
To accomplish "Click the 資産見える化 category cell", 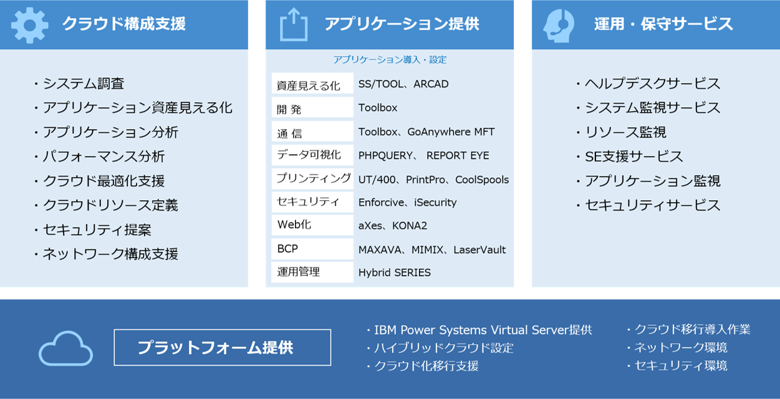I will pos(312,84).
